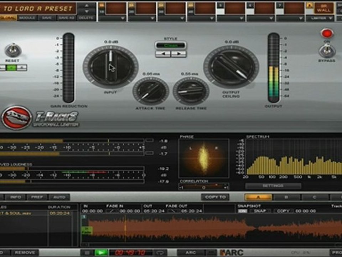Image resolution: width=342 pixels, height=257 pixels.
Task: Open the LIMITER module dropdown
Action: tap(320, 18)
